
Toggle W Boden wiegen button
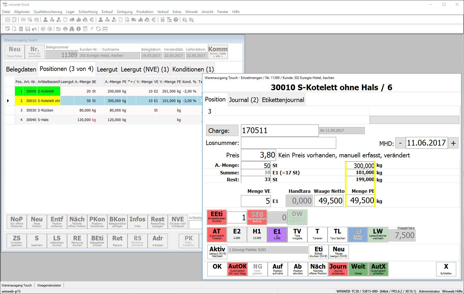(x=358, y=235)
